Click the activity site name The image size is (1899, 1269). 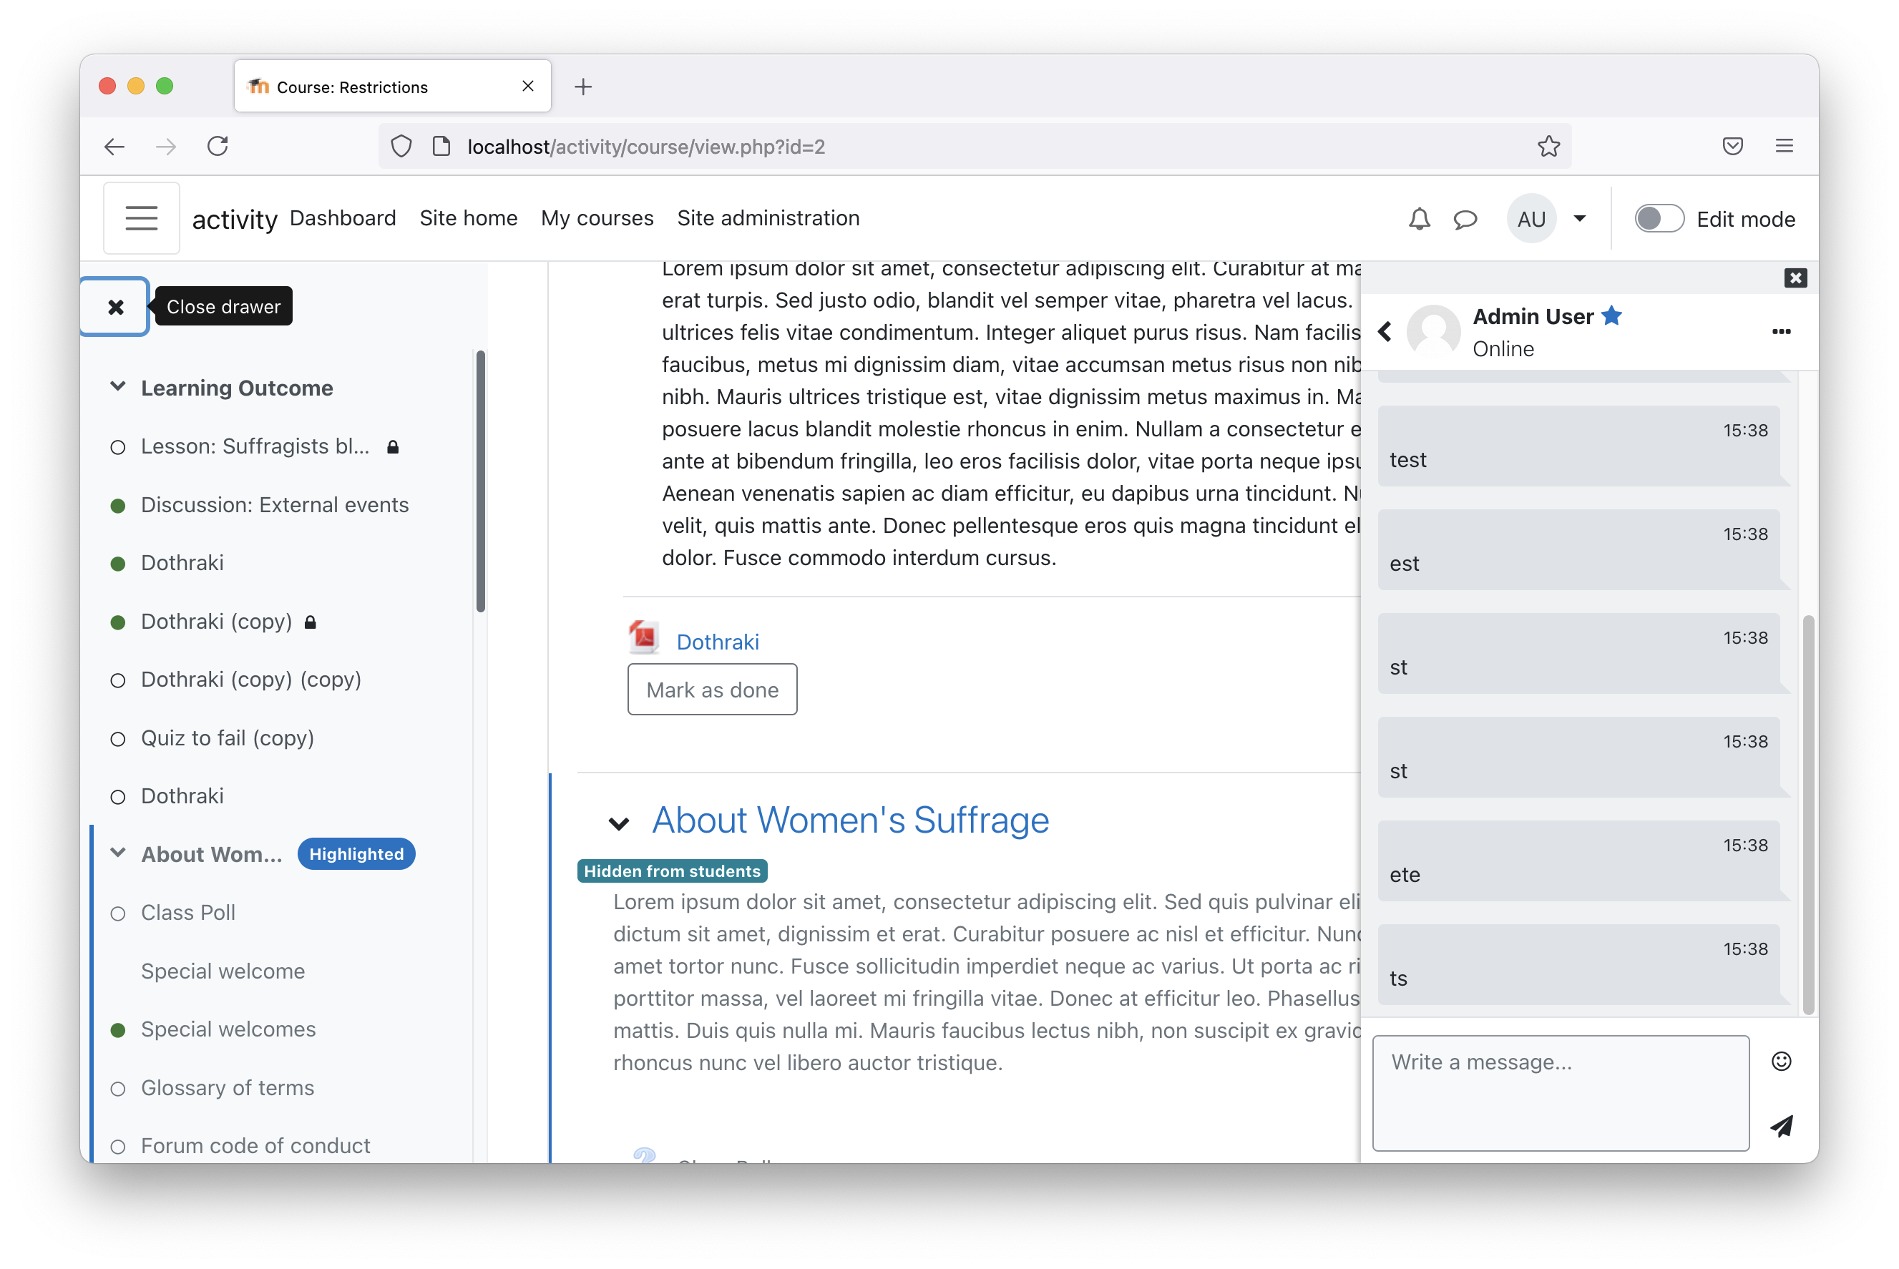pos(234,220)
